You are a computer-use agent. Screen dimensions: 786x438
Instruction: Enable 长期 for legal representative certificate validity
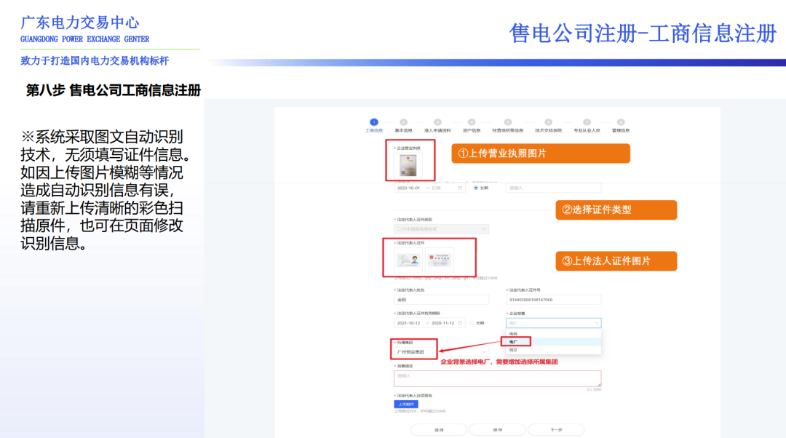tap(472, 322)
